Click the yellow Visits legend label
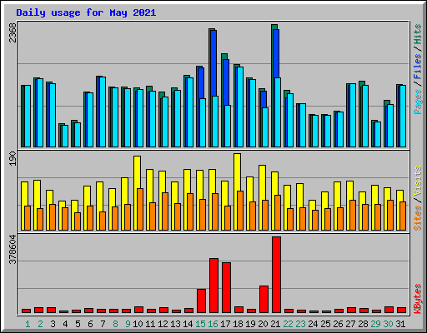This screenshot has height=333, width=427. click(x=417, y=181)
